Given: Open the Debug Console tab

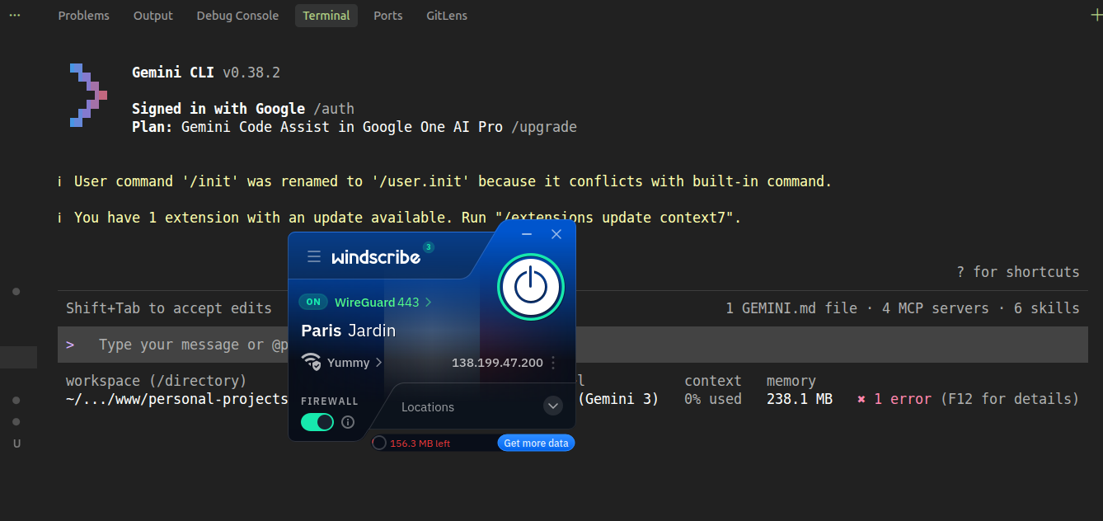Looking at the screenshot, I should click(x=237, y=16).
